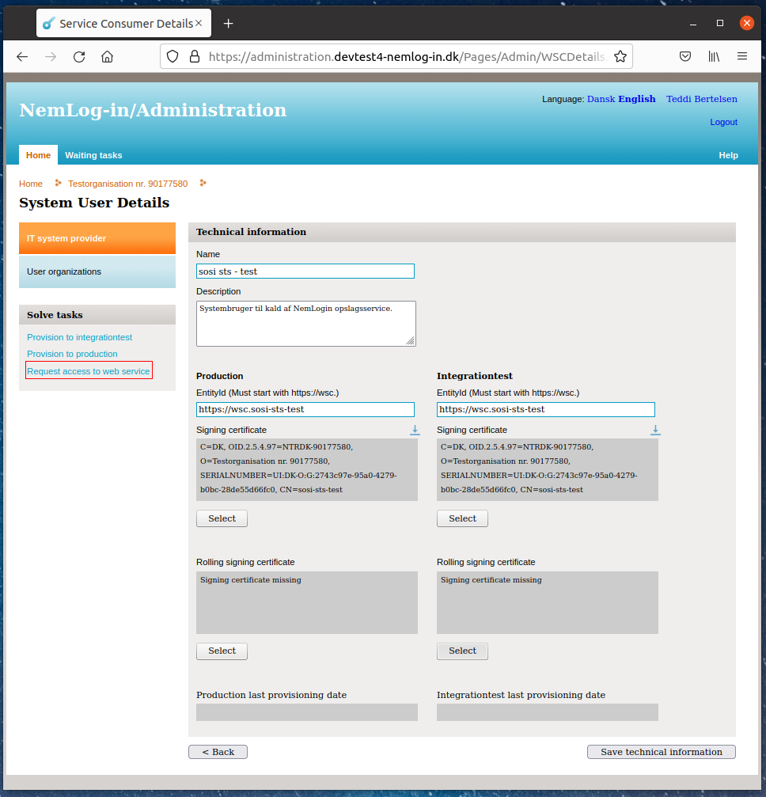Download the Integrationtest signing certificate

[655, 430]
